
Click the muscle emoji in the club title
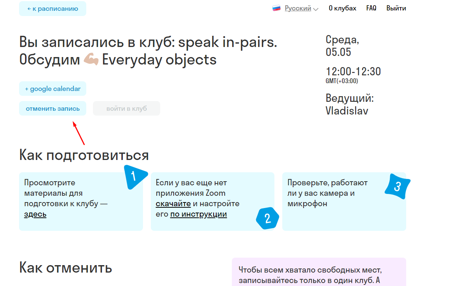pyautogui.click(x=91, y=59)
